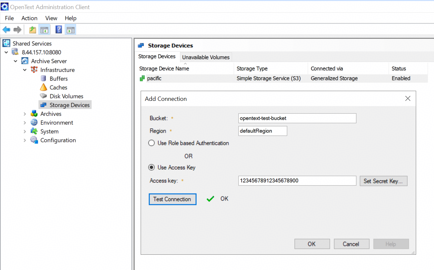Open the Help menu
This screenshot has width=434, height=270.
[x=70, y=18]
